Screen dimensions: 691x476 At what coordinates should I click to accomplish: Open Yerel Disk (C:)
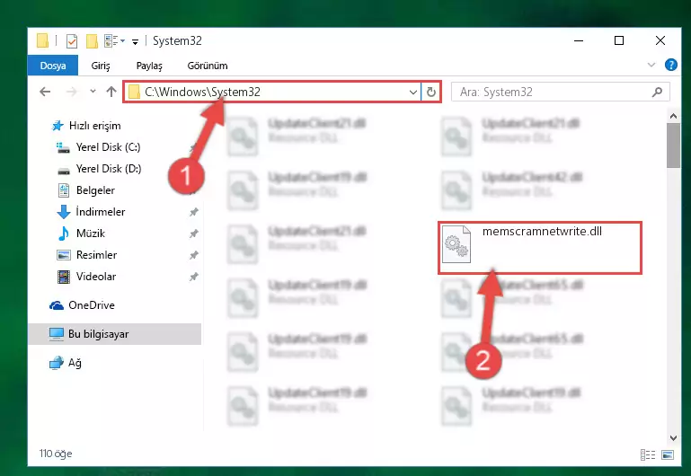click(x=108, y=147)
